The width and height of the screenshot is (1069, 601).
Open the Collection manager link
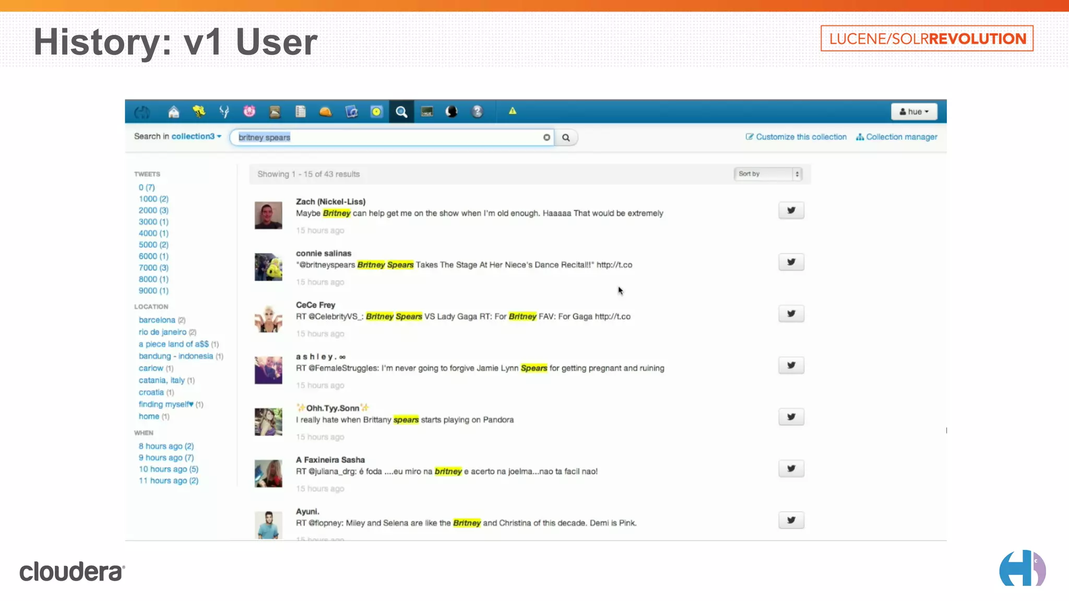(x=897, y=137)
